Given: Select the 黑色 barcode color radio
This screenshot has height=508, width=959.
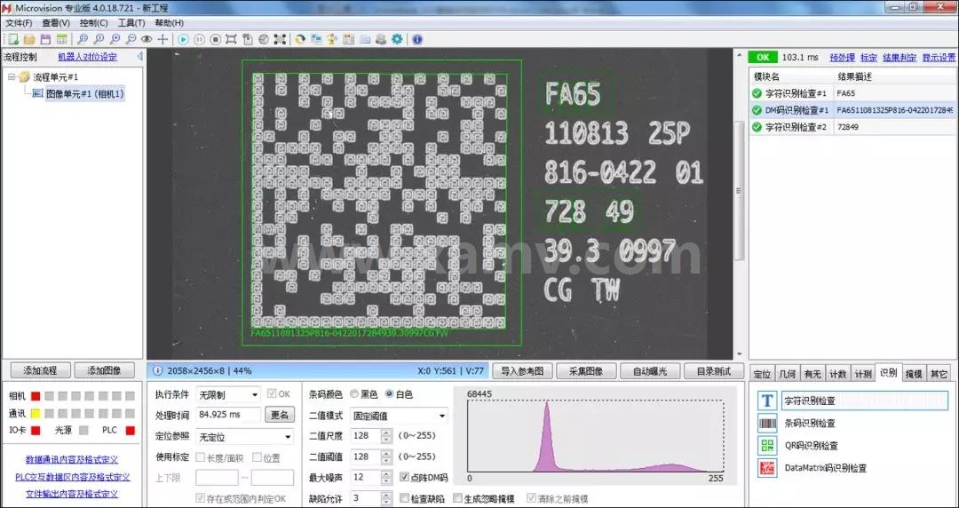Looking at the screenshot, I should pos(354,395).
